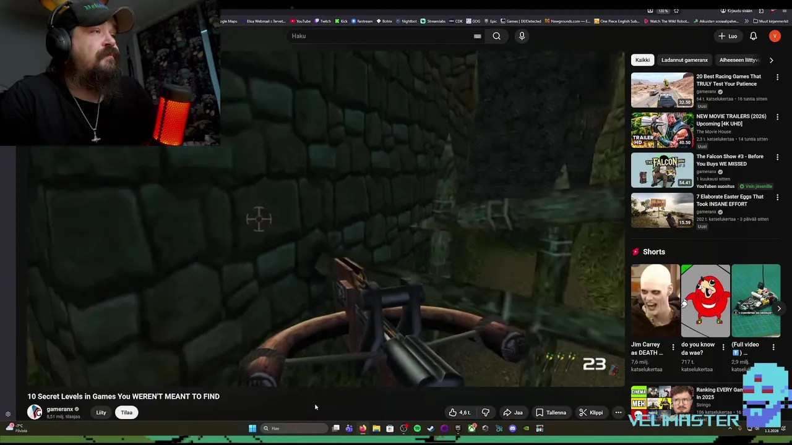Open do you know da wae short thumbnail
Viewport: 792px width, 445px height.
[x=705, y=301]
